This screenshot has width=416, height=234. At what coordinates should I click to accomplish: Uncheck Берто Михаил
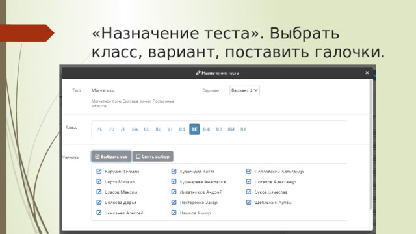click(99, 181)
